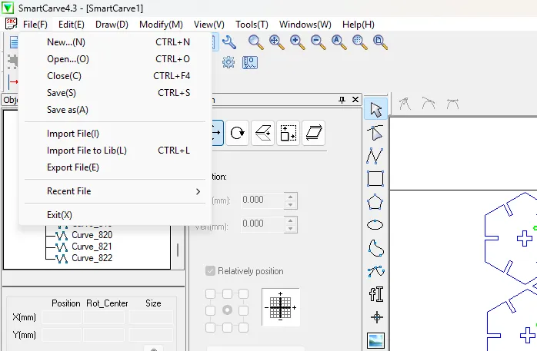
Task: Click the zoom-to-page magnifier icon
Action: pyautogui.click(x=381, y=42)
